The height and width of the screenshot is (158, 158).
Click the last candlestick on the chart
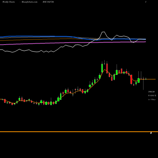[146, 79]
